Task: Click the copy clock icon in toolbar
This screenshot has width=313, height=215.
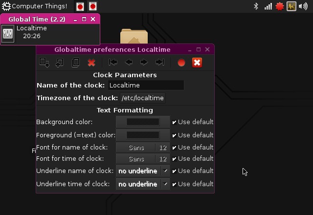Action: [75, 63]
